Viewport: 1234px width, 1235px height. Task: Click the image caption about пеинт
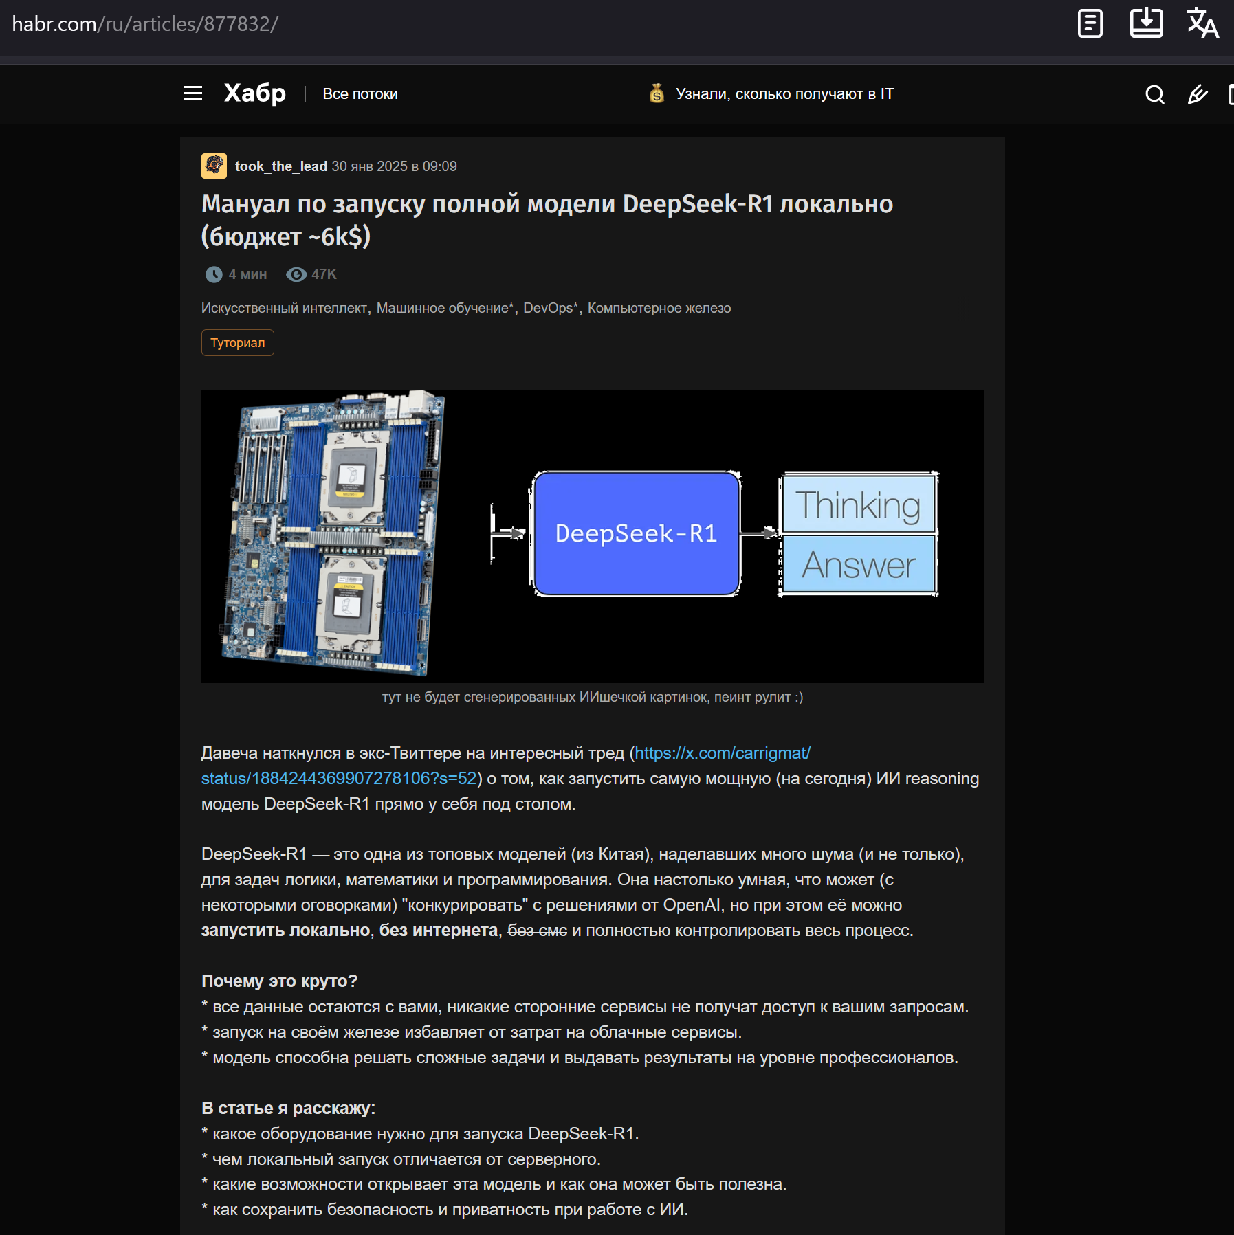coord(593,697)
